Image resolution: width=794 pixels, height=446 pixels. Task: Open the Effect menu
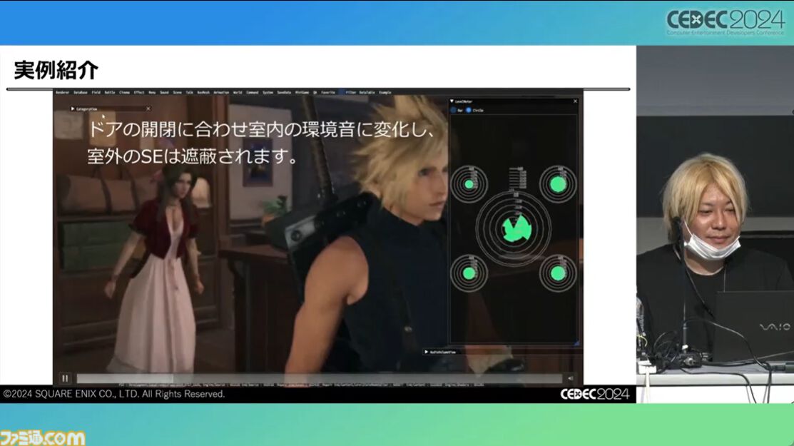point(139,93)
